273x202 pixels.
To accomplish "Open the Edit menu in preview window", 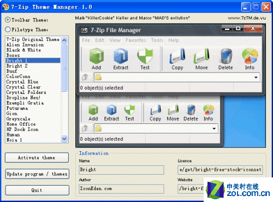I will point(99,40).
